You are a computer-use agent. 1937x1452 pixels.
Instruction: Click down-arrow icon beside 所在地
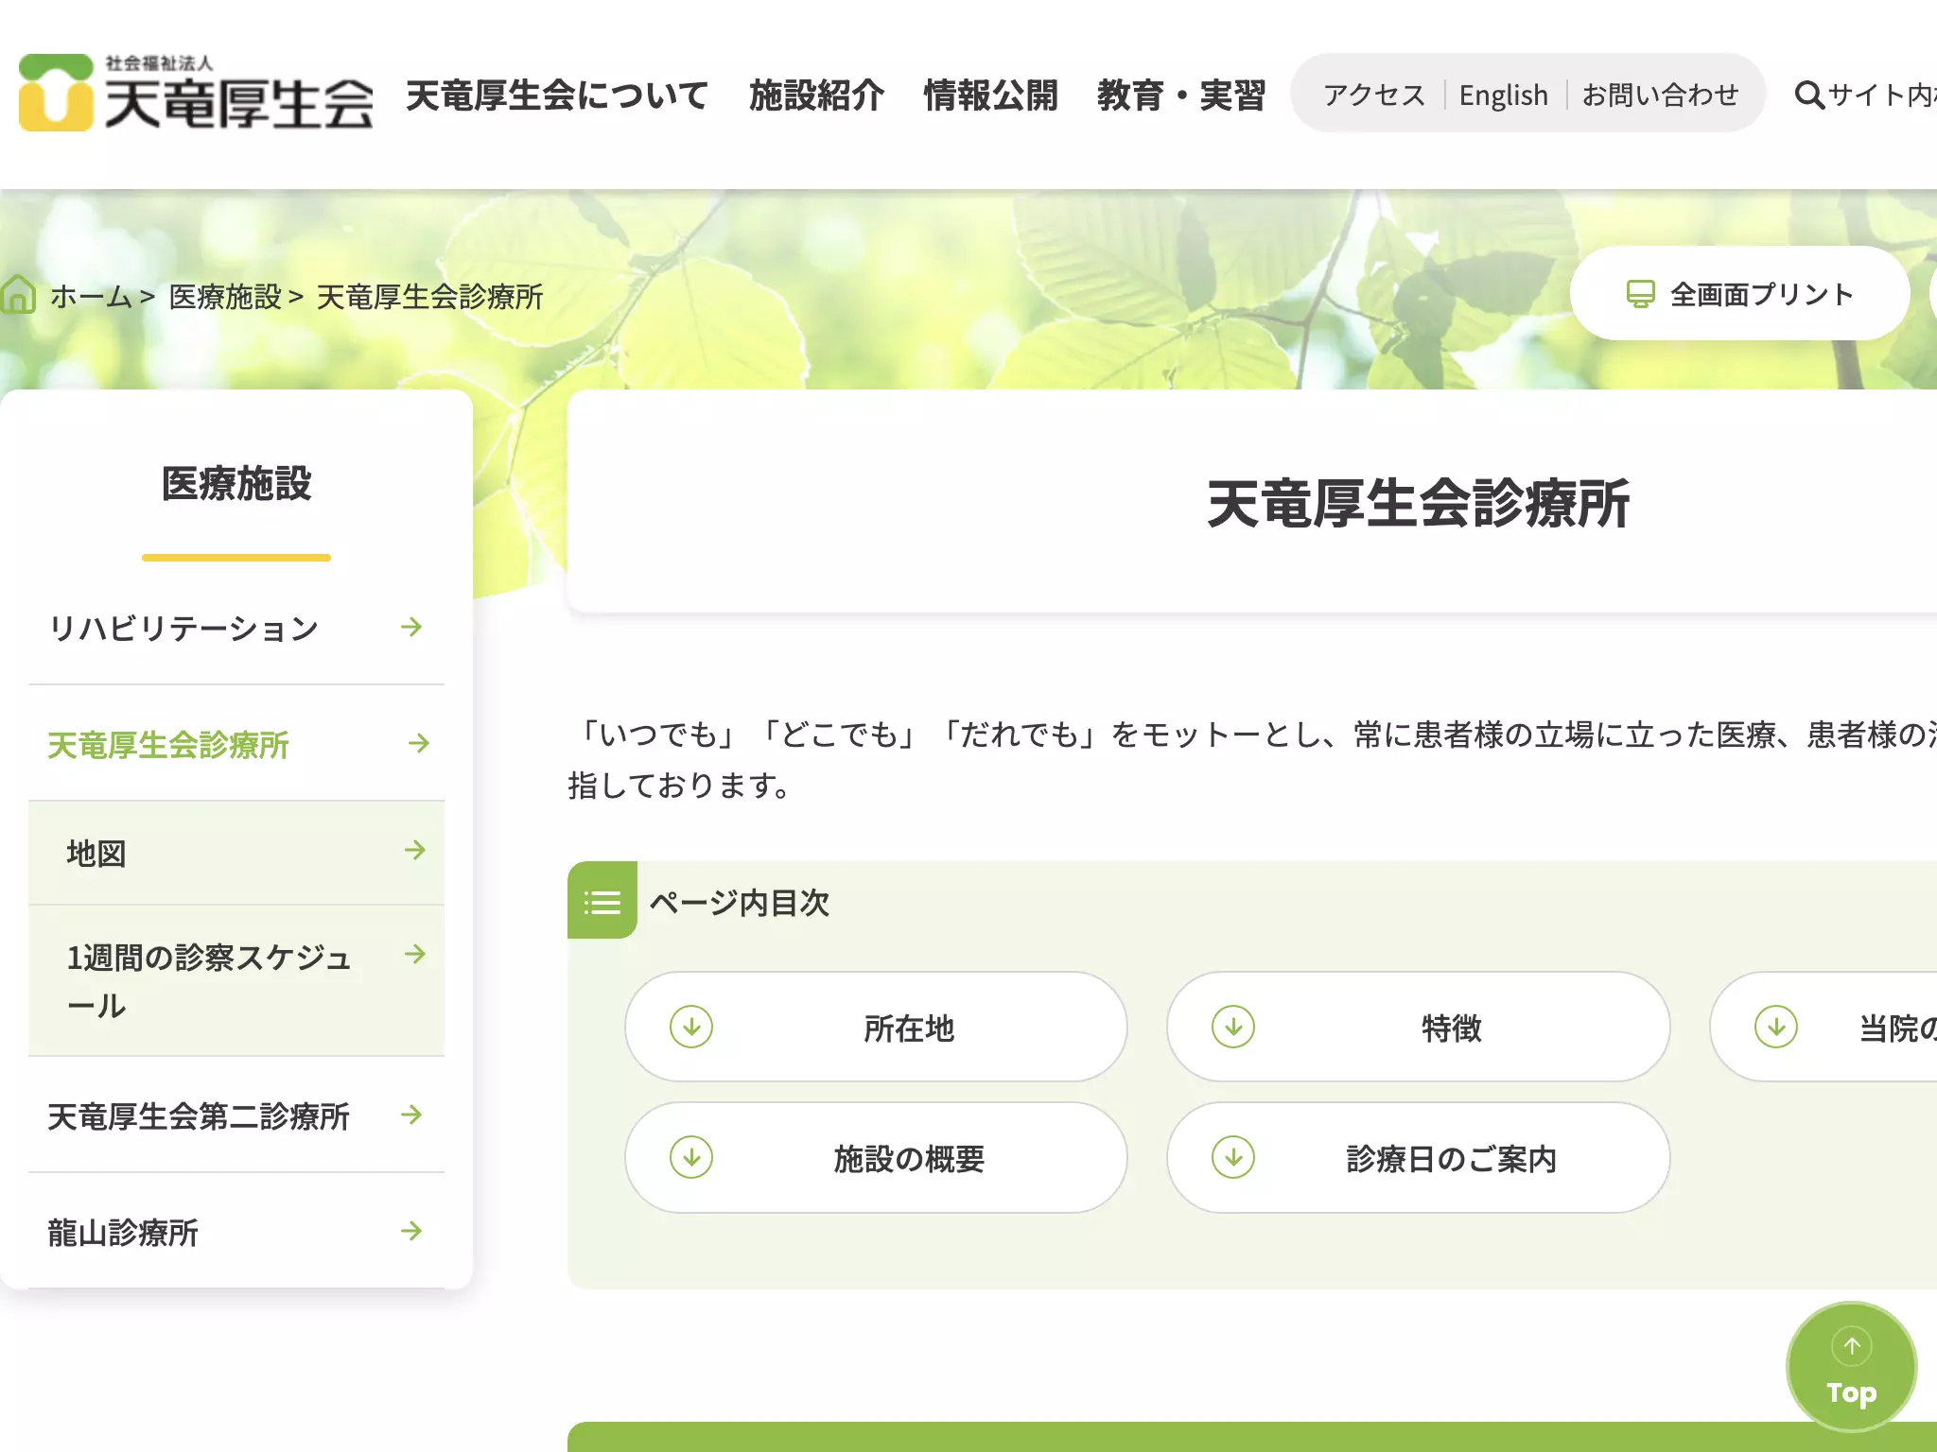691,1027
